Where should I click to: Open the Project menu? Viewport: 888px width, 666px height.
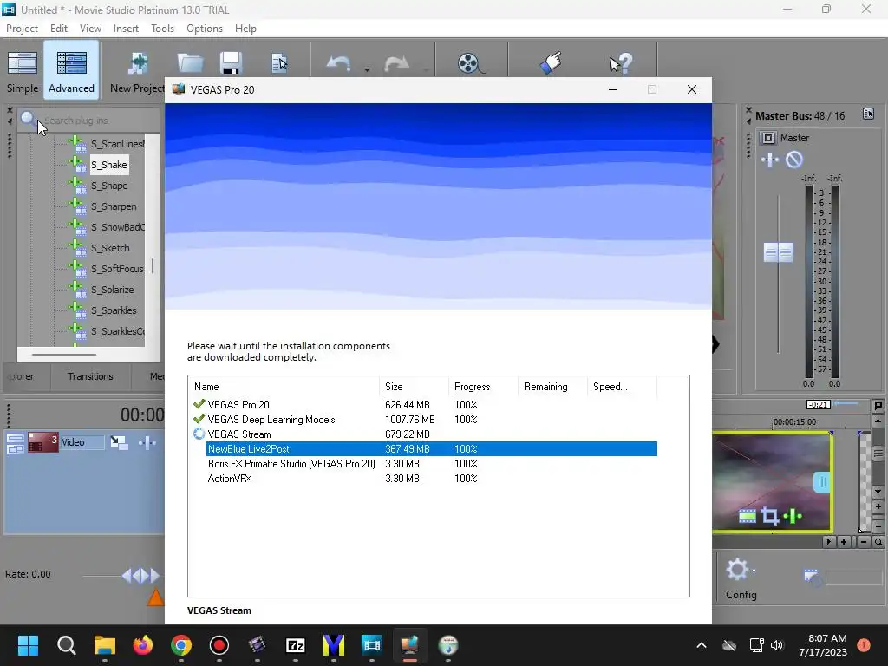22,29
